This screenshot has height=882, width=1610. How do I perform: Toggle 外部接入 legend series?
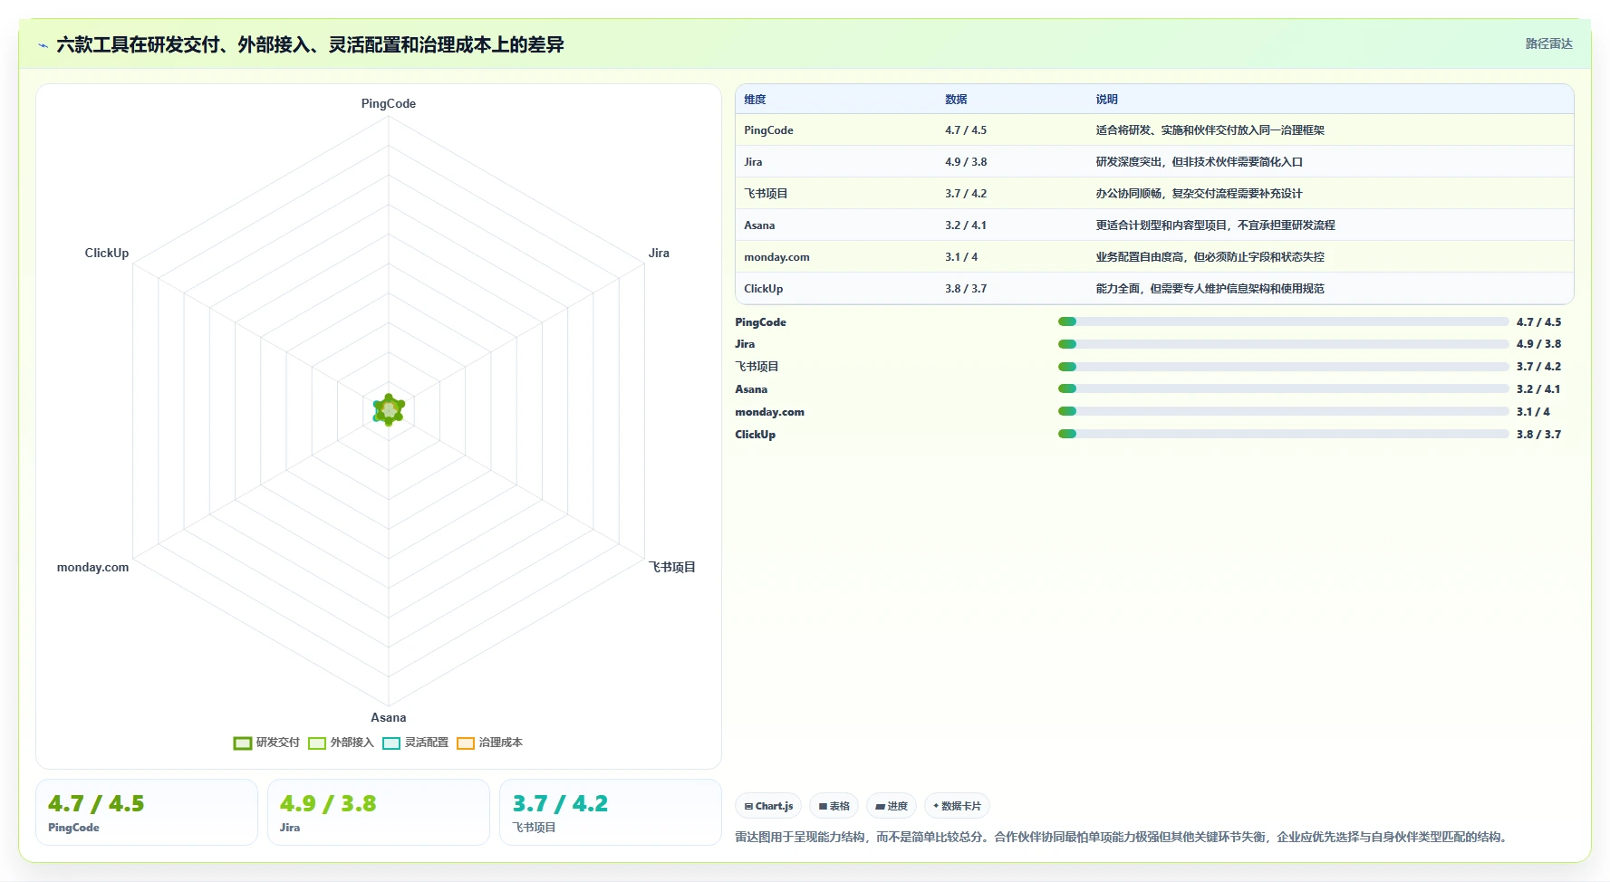point(341,743)
